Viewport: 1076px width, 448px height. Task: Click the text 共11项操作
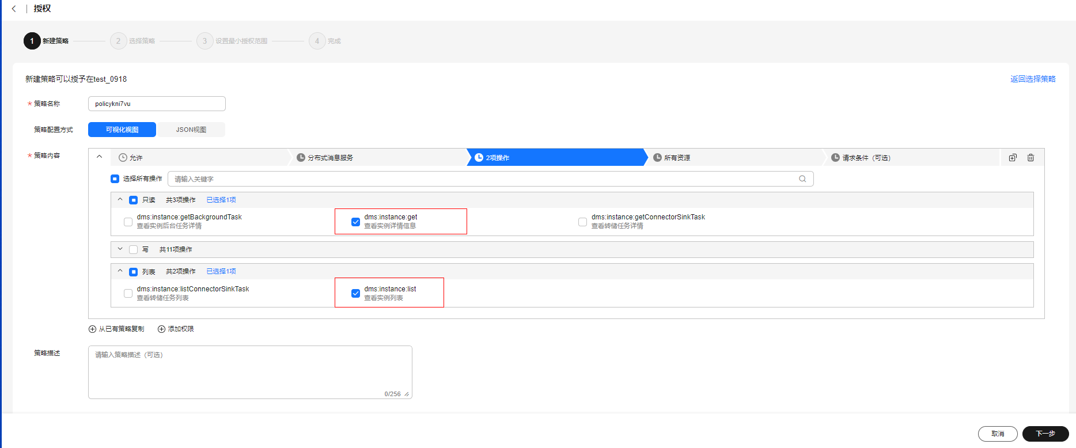click(x=176, y=249)
